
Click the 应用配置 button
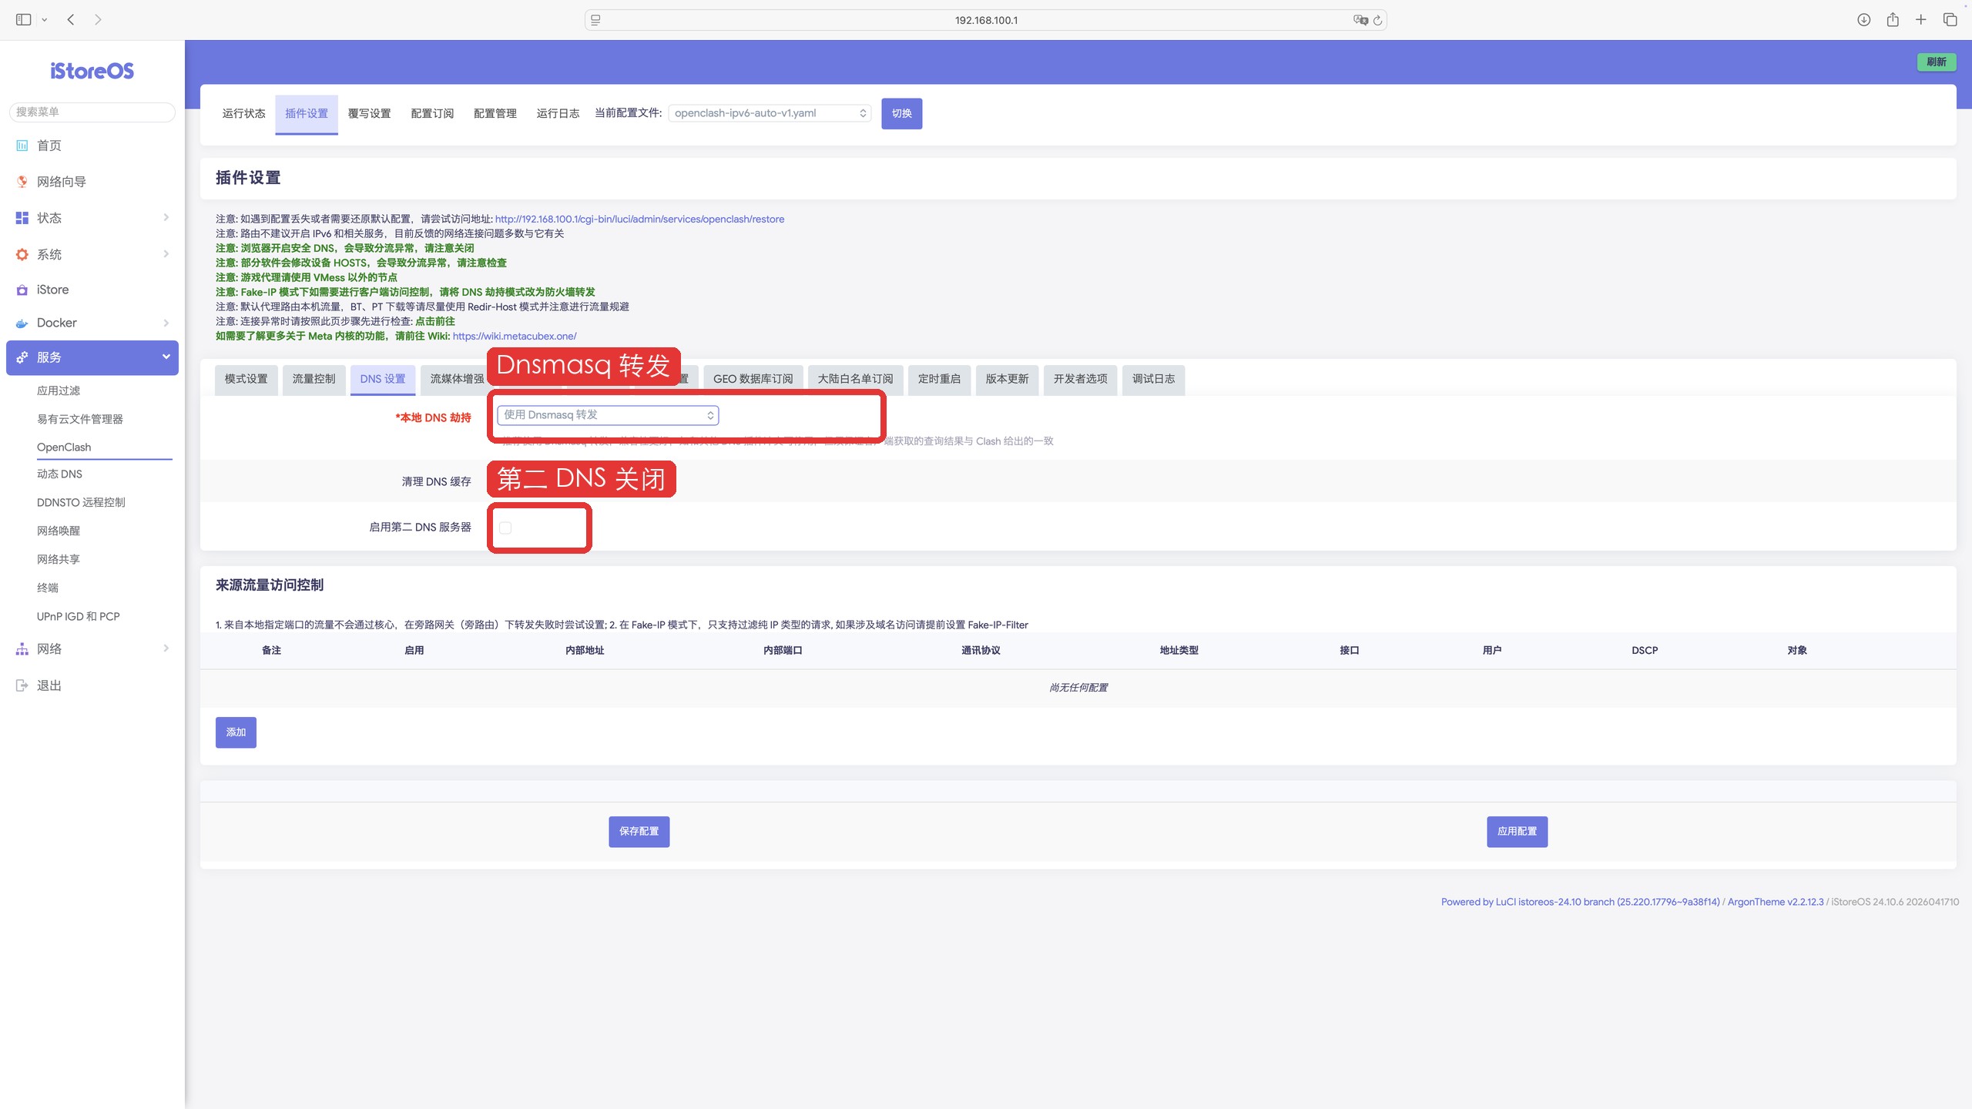[x=1517, y=832]
